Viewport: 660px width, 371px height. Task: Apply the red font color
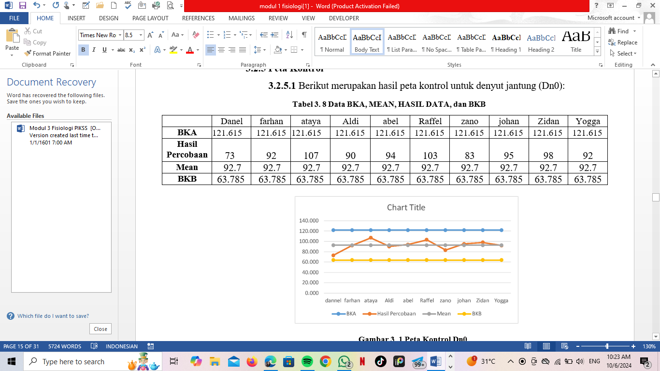190,50
